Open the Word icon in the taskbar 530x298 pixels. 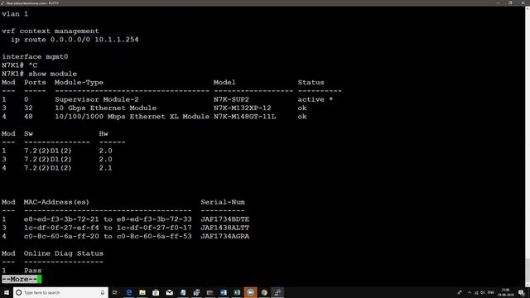coord(224,292)
